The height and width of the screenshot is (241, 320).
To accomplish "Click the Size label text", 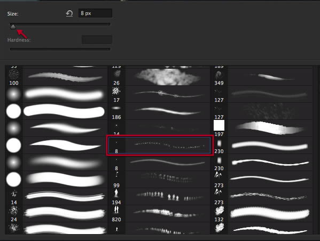I will 13,14.
